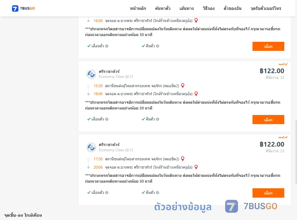Click รถทัวร์ tag on 17:30 trip card

(283, 137)
